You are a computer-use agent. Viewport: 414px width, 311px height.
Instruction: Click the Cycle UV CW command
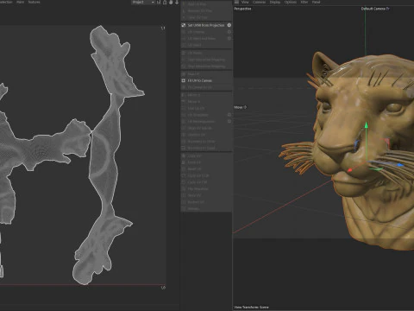(206, 182)
